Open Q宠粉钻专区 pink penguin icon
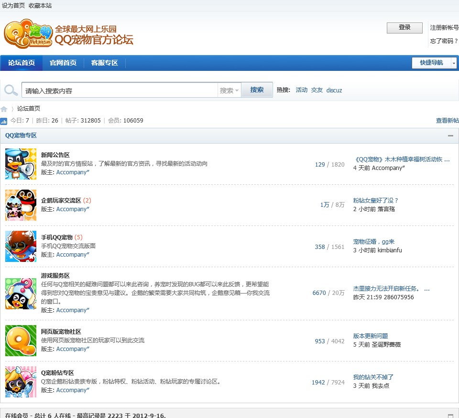 (21, 382)
